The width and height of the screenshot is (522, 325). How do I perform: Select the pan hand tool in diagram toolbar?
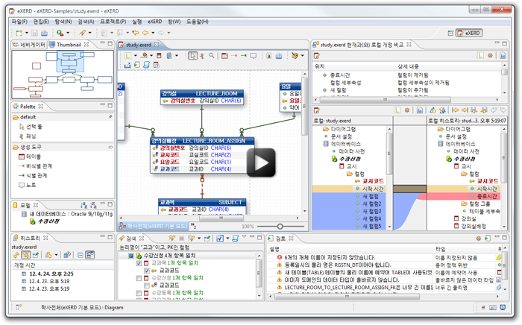pyautogui.click(x=202, y=56)
